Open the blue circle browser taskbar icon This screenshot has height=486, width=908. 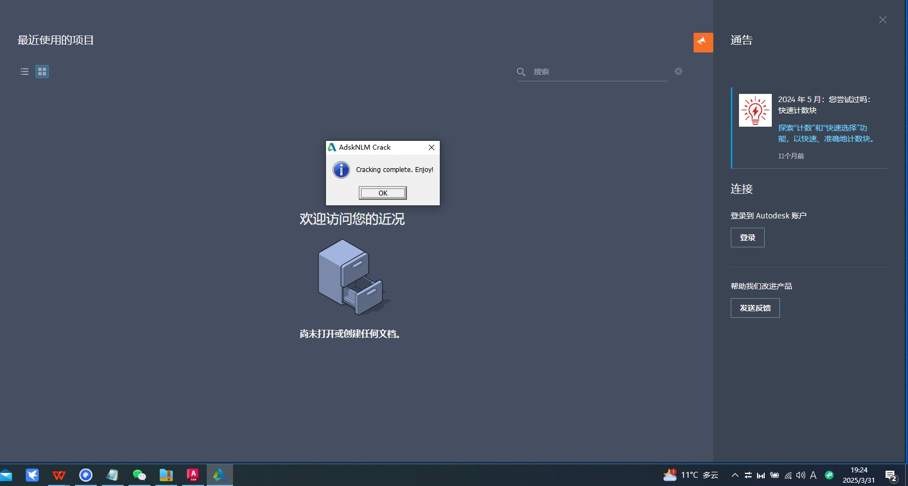coord(86,475)
